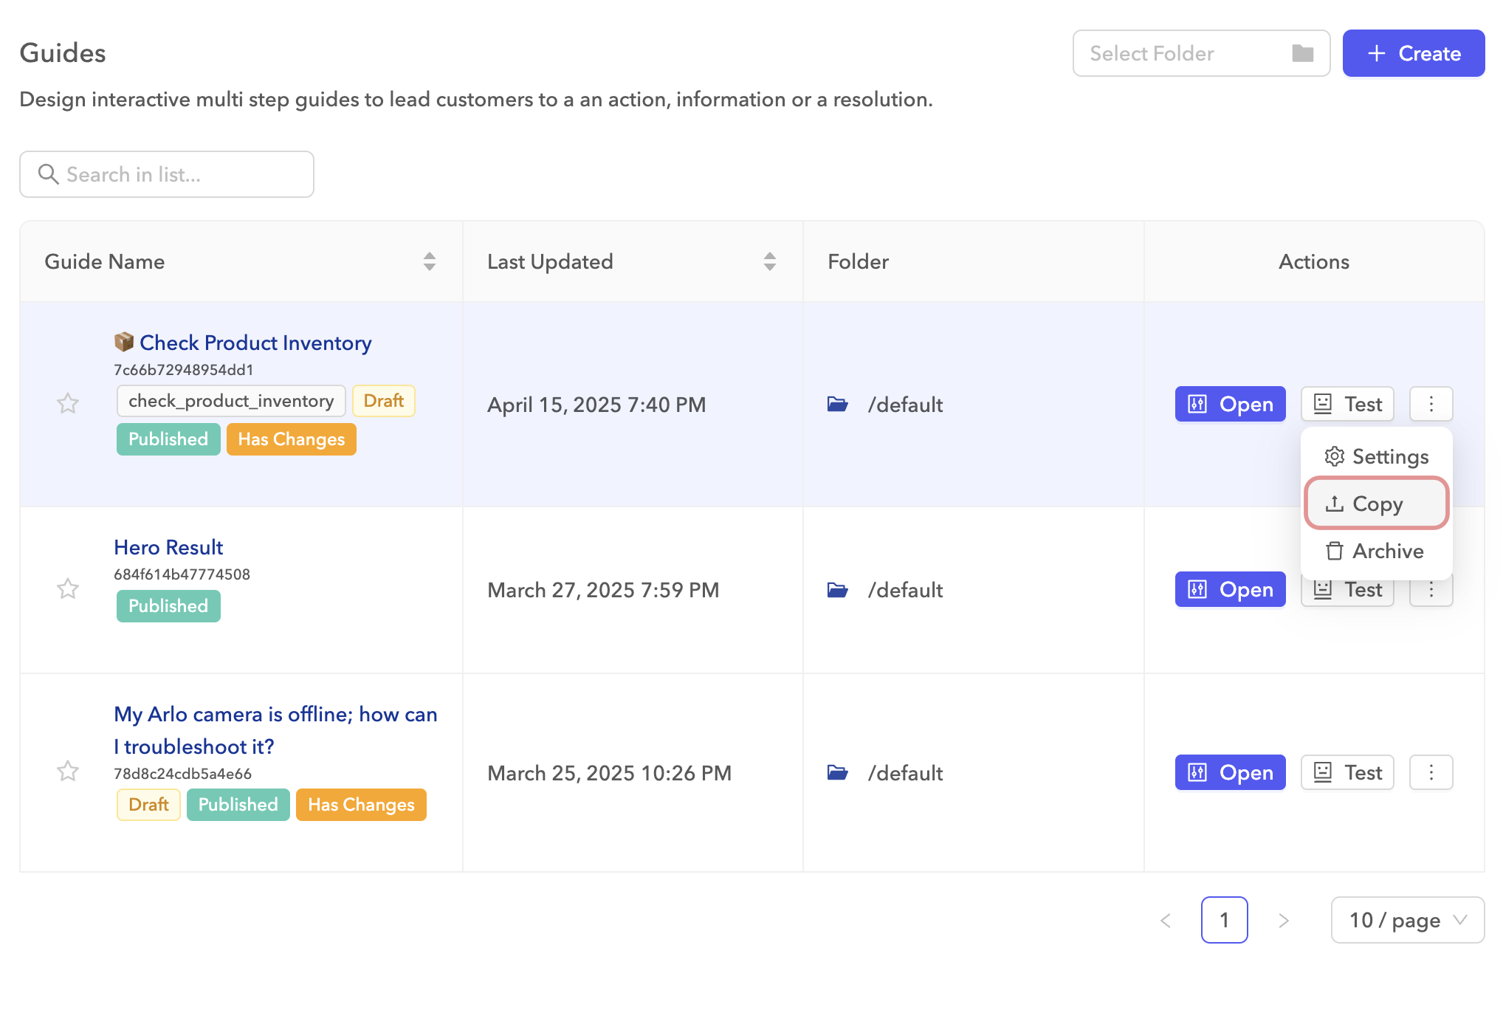This screenshot has height=1010, width=1503.
Task: Open the Select Folder dropdown
Action: coord(1181,53)
